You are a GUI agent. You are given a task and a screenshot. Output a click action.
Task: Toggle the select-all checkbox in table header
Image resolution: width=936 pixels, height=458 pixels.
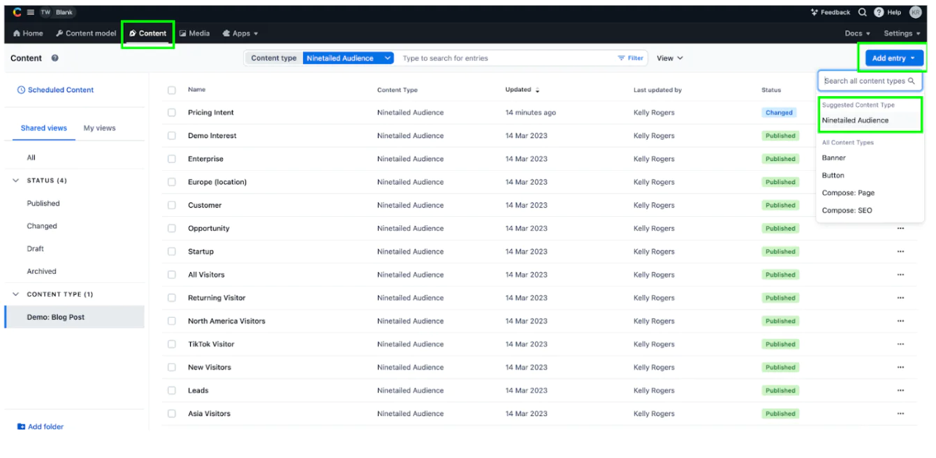[x=172, y=90]
